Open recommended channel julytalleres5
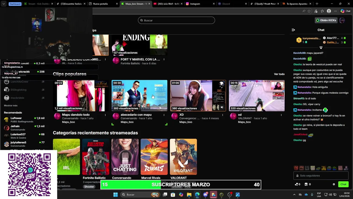This screenshot has height=199, width=353. pos(24,144)
